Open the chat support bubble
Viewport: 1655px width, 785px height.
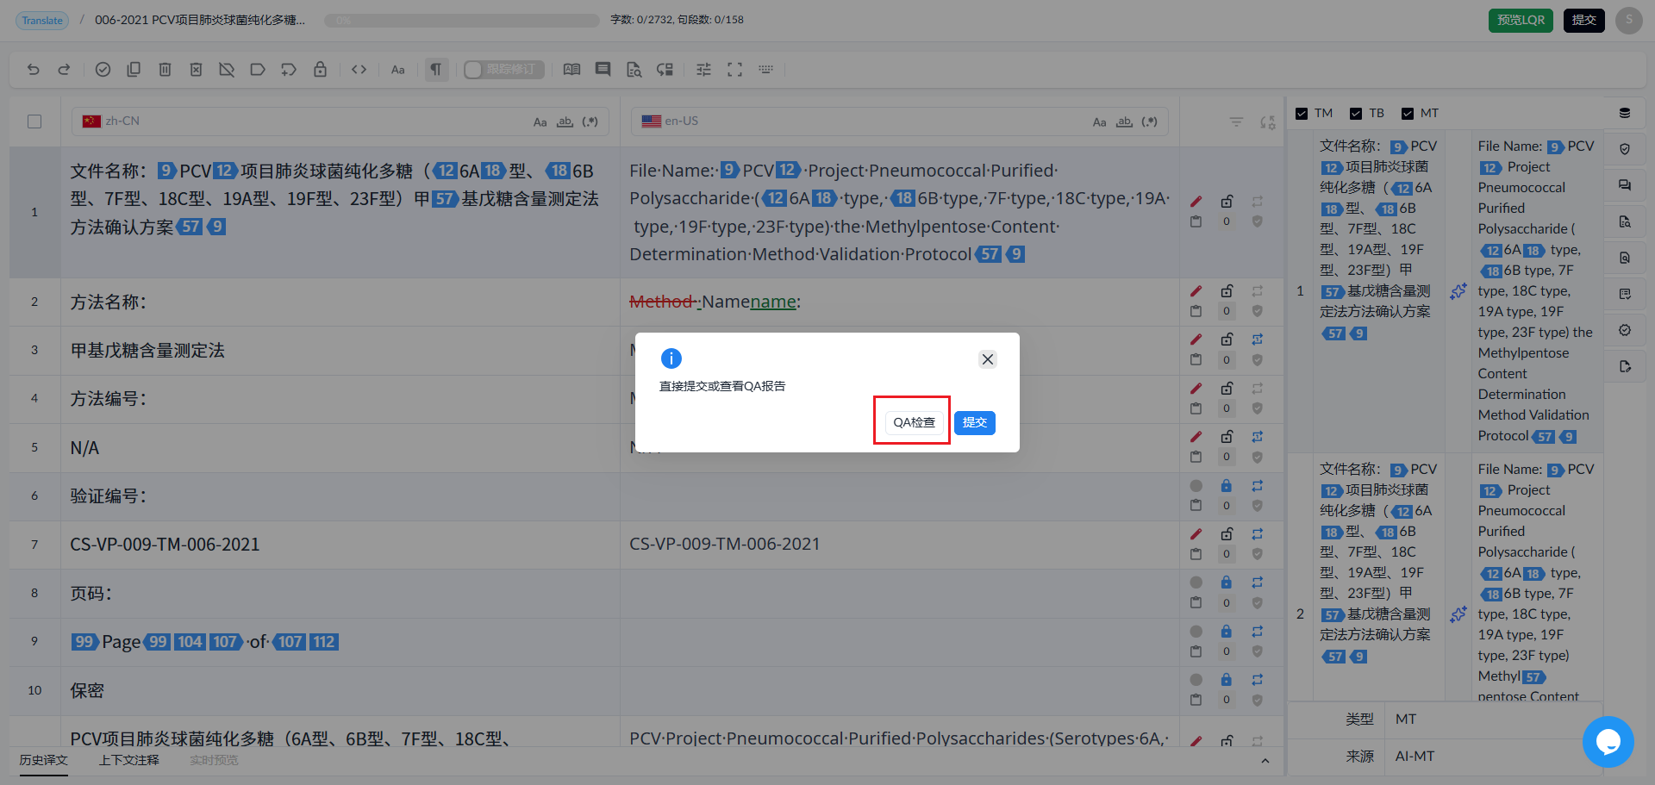pyautogui.click(x=1608, y=742)
